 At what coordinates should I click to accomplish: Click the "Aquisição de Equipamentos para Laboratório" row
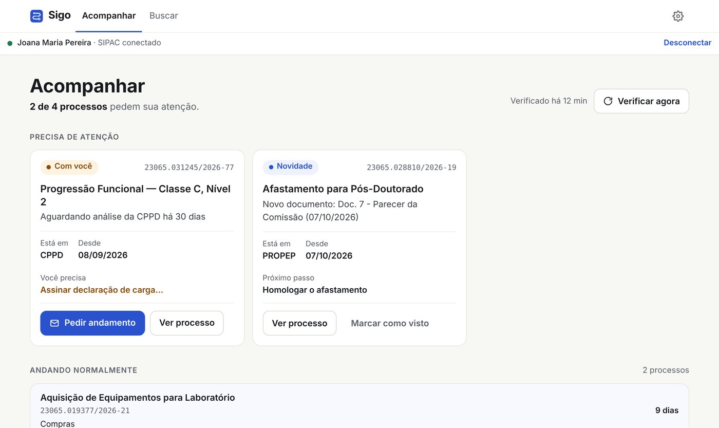coord(359,406)
